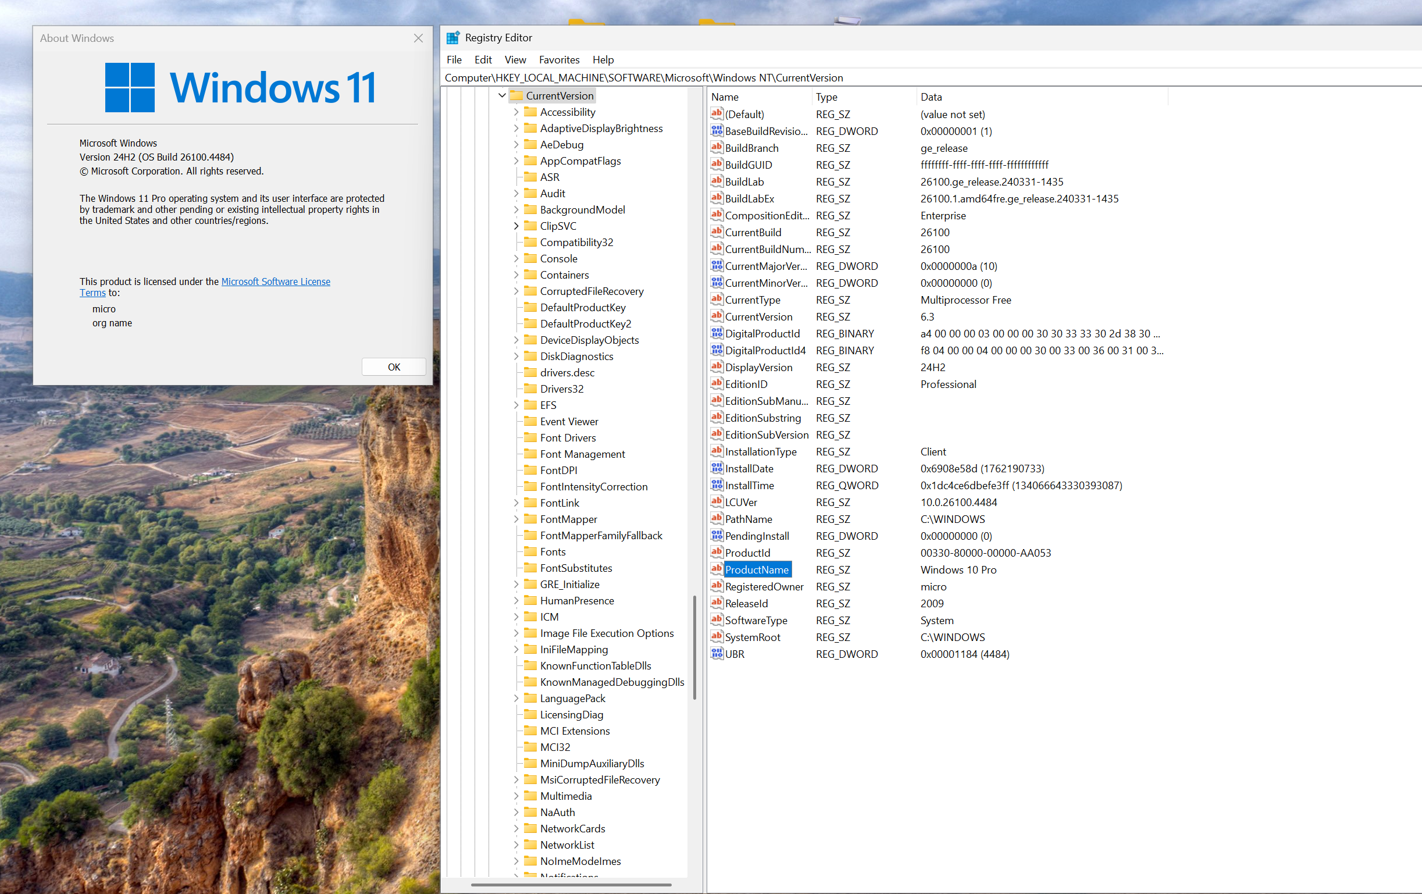This screenshot has width=1422, height=894.
Task: Expand the ClipSVC key
Action: [516, 226]
